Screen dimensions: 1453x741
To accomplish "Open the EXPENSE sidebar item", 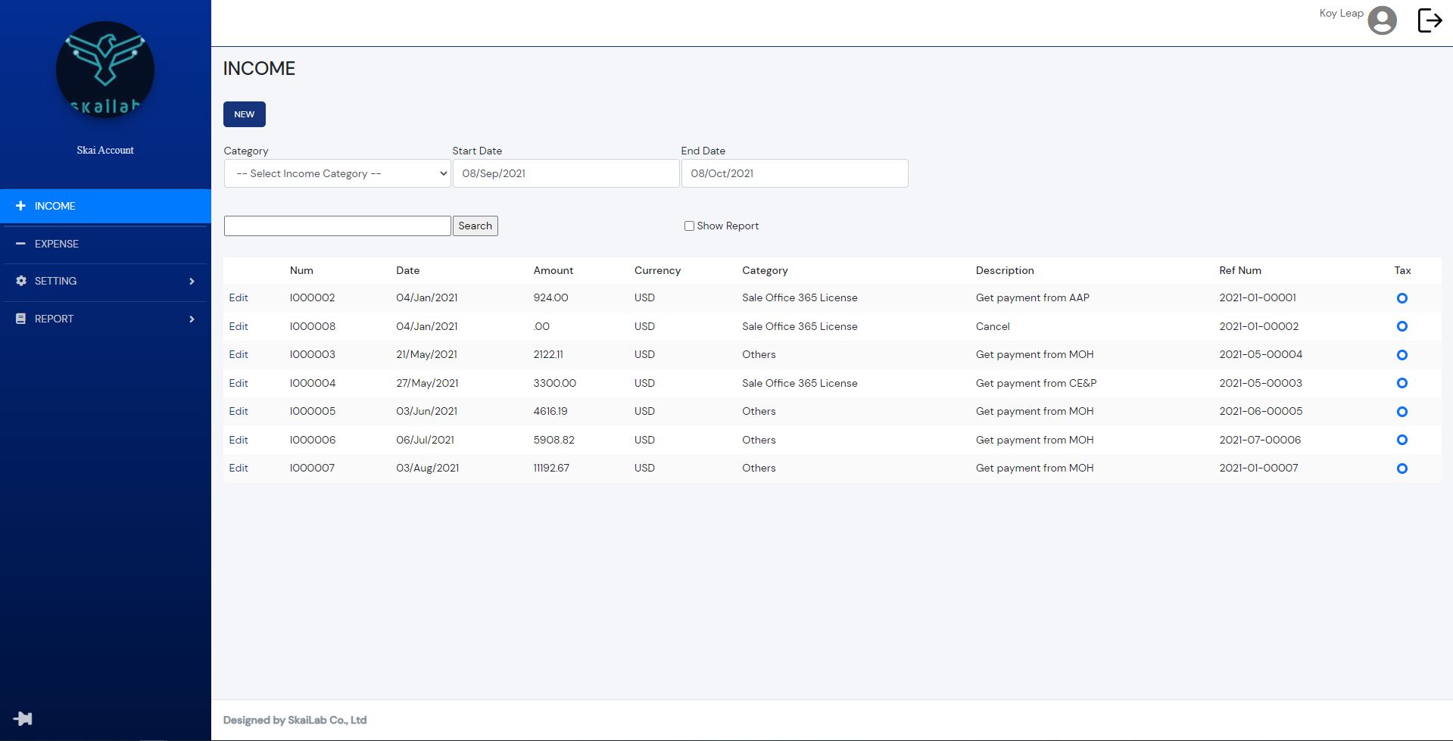I will (105, 244).
